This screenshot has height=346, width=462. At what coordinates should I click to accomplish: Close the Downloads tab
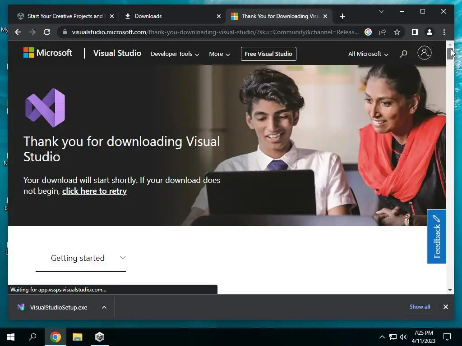pos(219,16)
